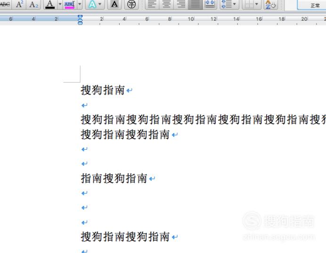The width and height of the screenshot is (326, 253).
Task: Open the borders dropdown arrow
Action: point(257,4)
